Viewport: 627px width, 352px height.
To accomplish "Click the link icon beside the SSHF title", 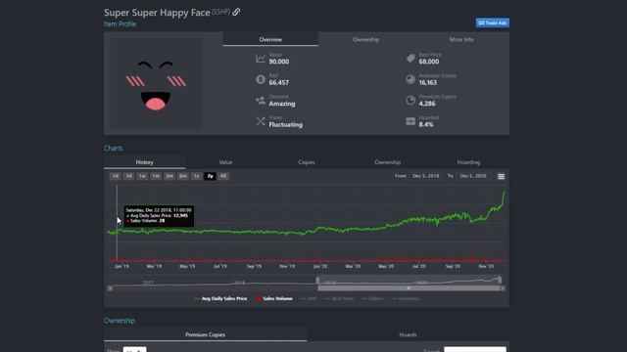I will [236, 12].
